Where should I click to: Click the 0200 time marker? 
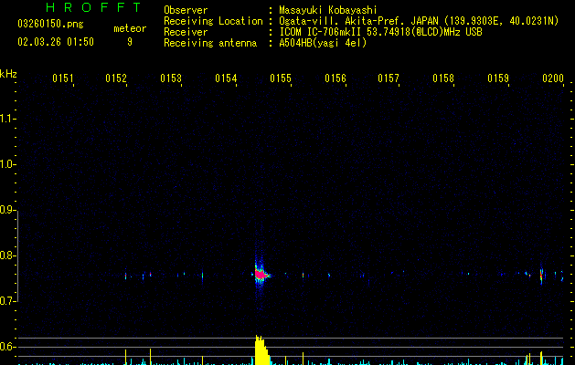(553, 78)
